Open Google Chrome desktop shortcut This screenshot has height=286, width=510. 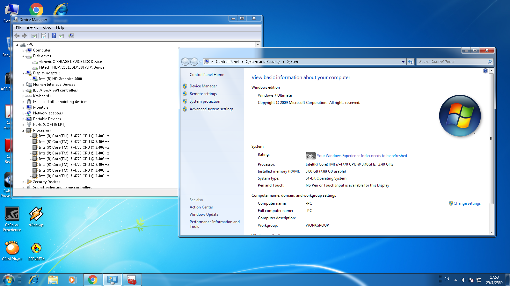tap(36, 10)
